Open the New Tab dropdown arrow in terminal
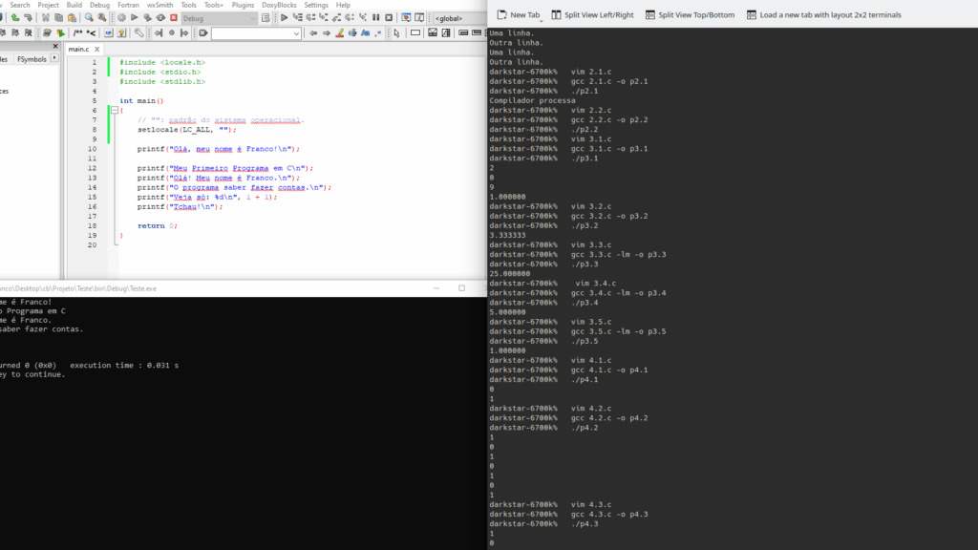 point(541,20)
